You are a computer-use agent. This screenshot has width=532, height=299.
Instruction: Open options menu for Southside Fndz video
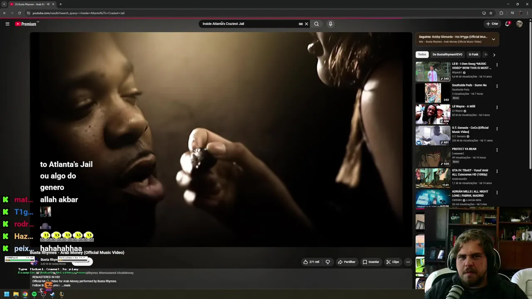(x=497, y=86)
